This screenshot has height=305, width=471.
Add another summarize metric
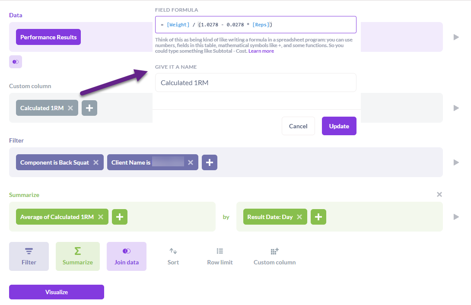(x=120, y=217)
